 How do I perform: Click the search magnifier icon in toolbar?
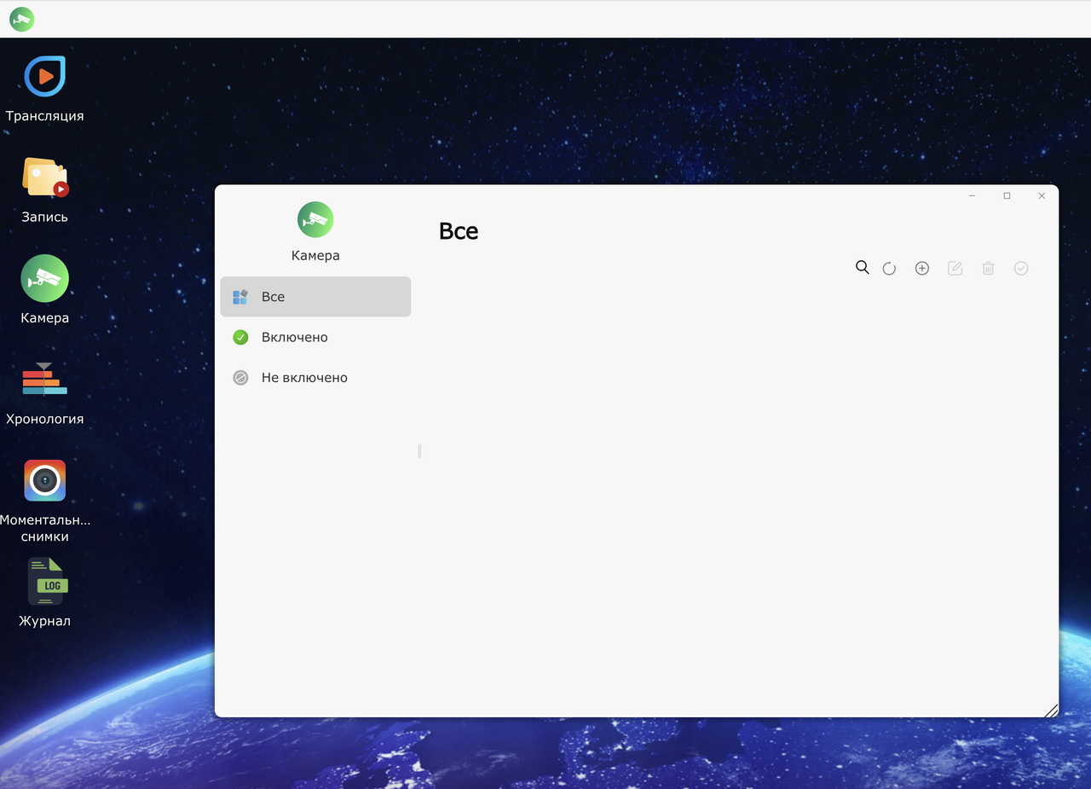[863, 268]
